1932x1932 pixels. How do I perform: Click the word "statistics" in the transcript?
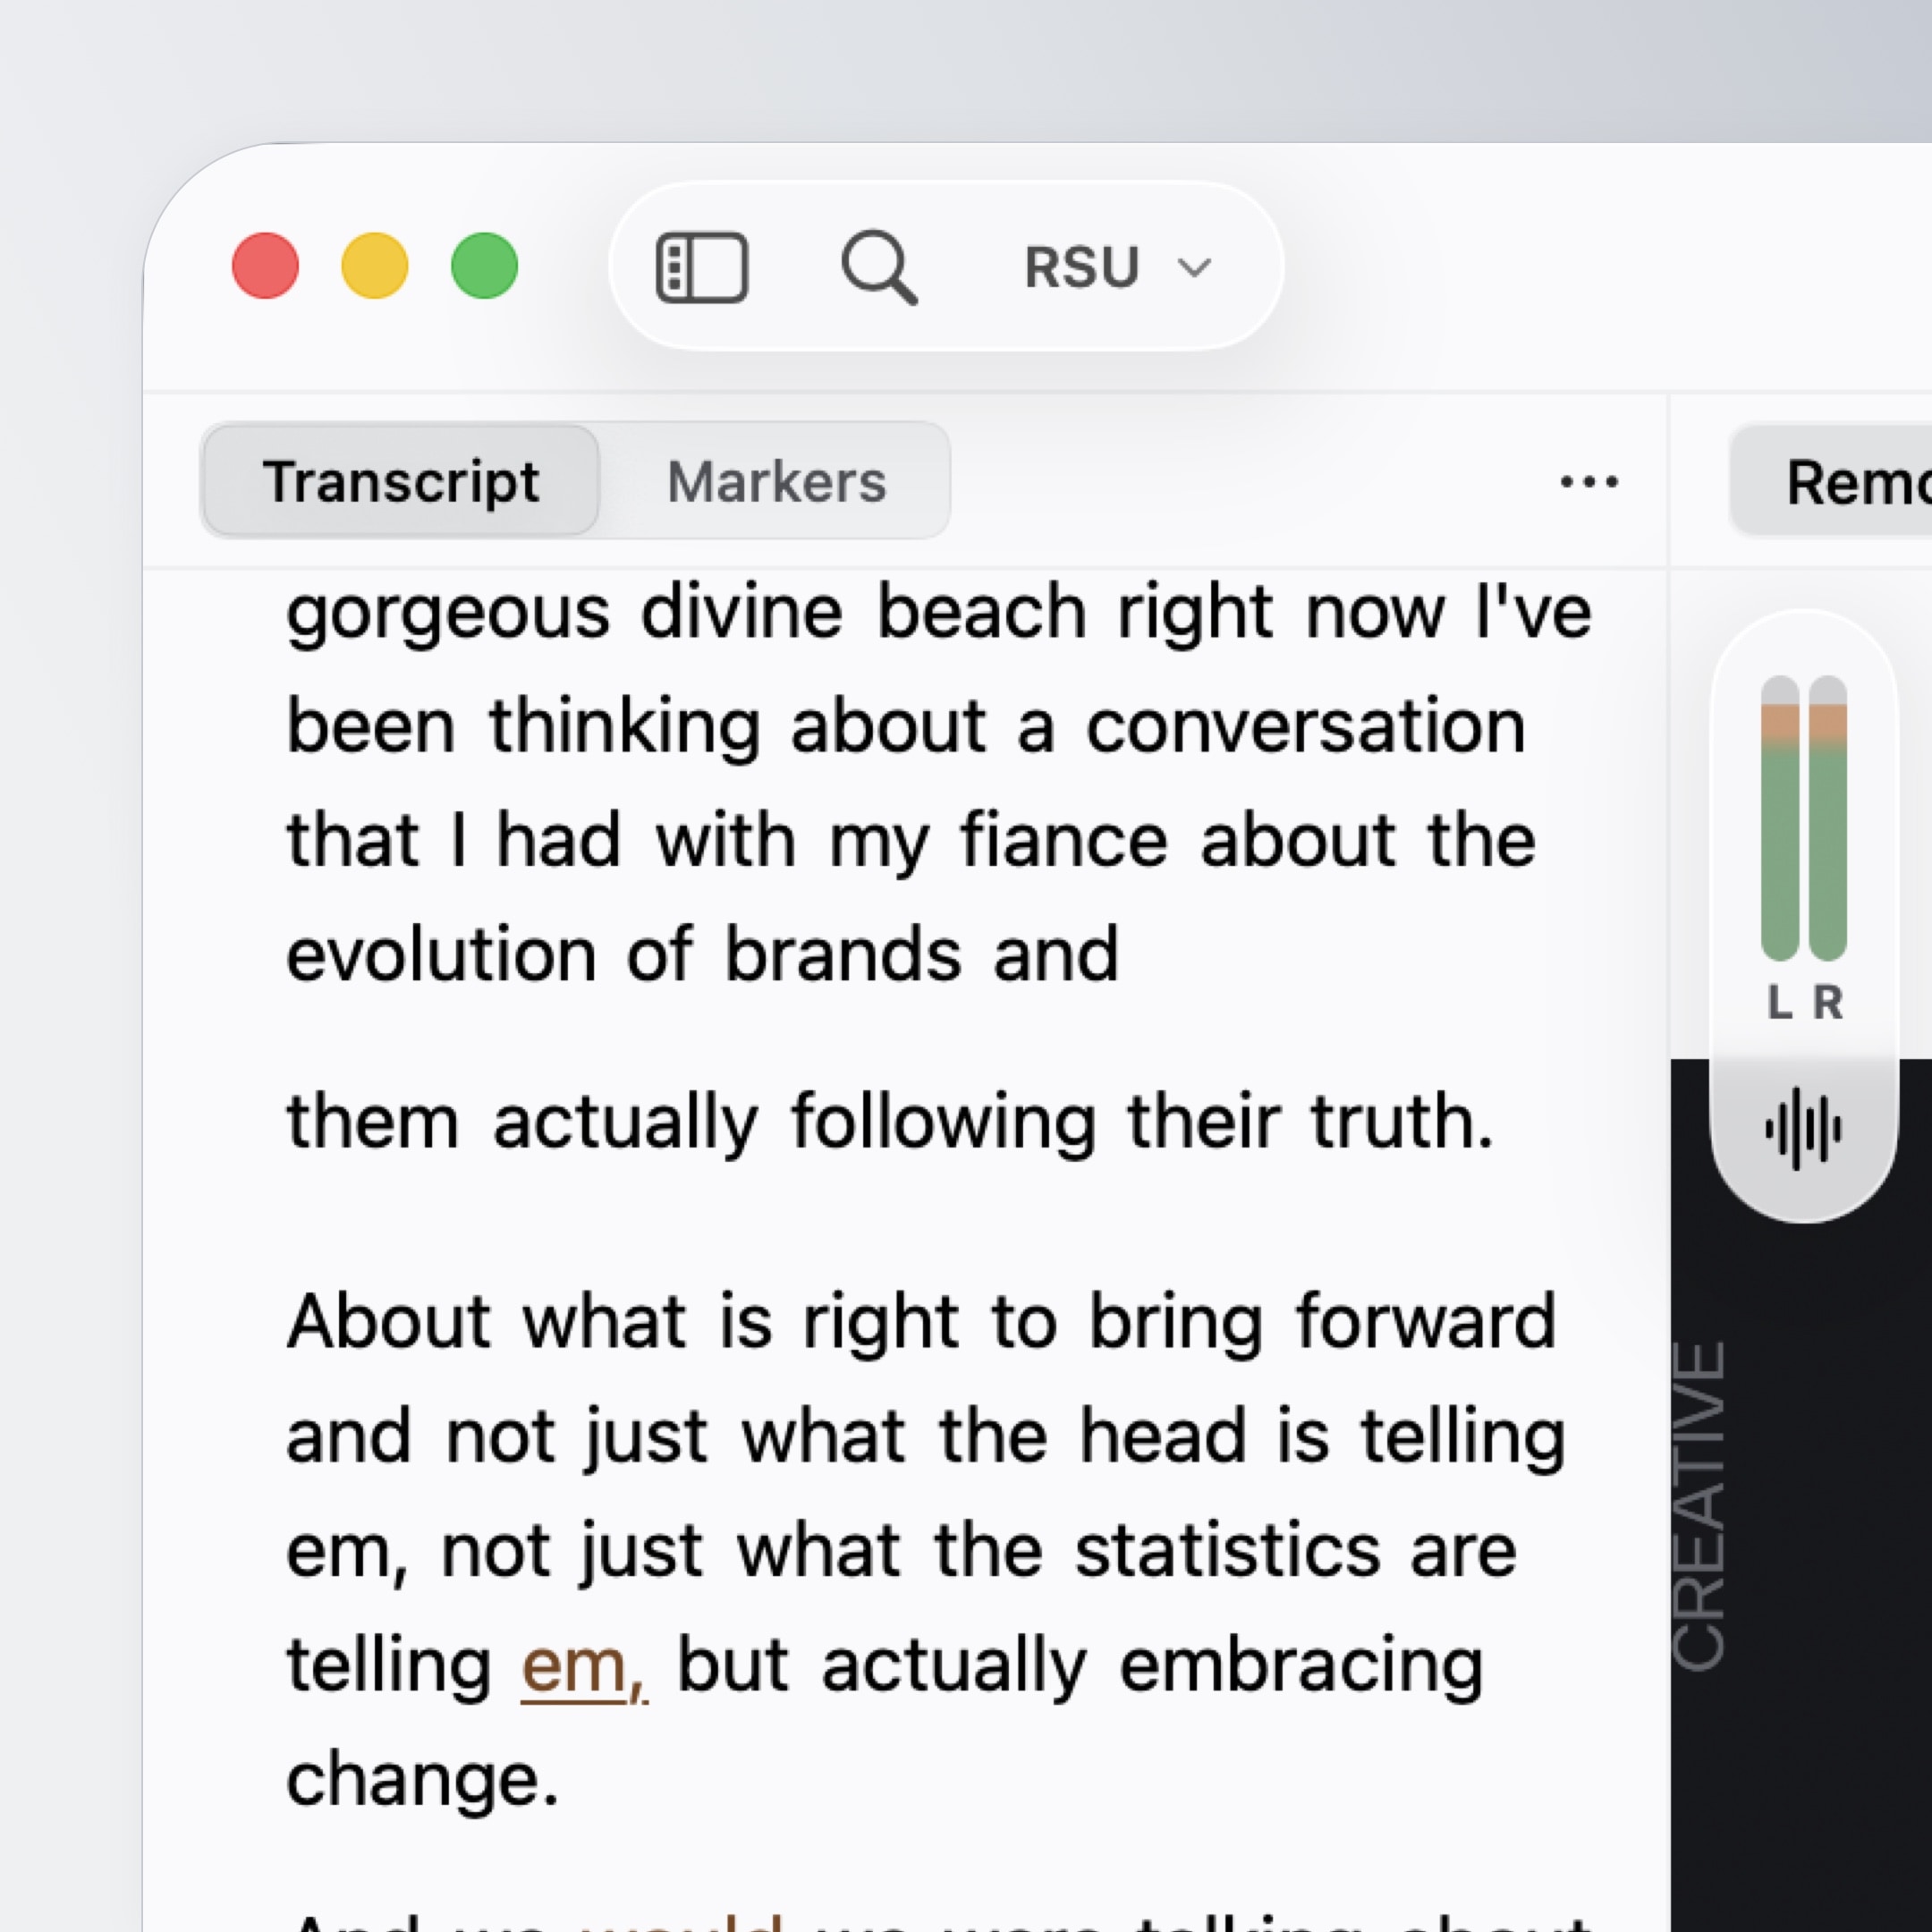pos(1227,1551)
